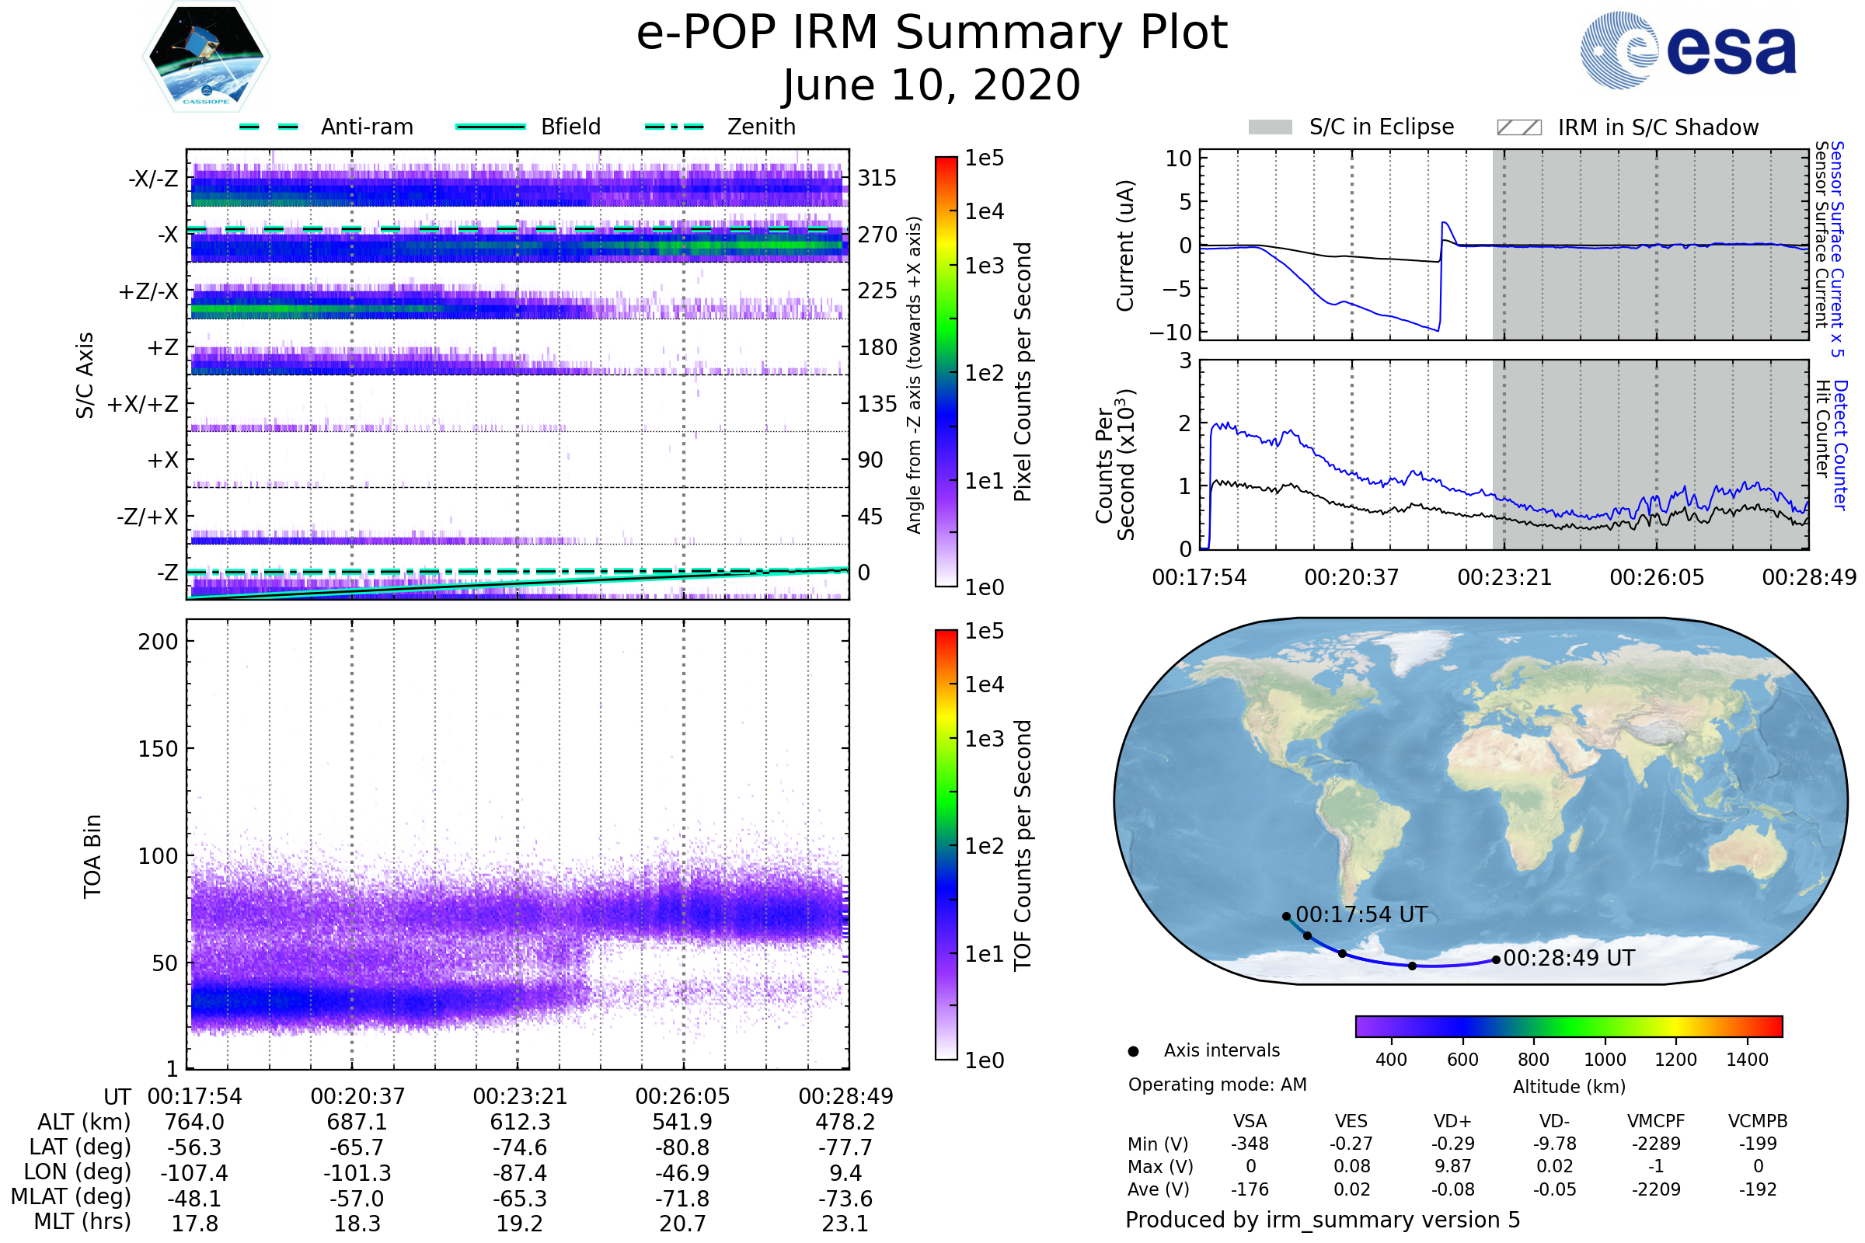Viewport: 1865px width, 1243px height.
Task: Click the hatched IRM in S/C Shadow swatch
Action: click(1518, 127)
